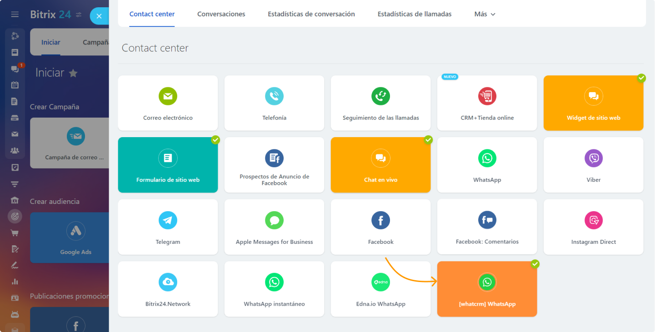Open the bar chart analytics icon in sidebar
The image size is (655, 332).
[15, 282]
